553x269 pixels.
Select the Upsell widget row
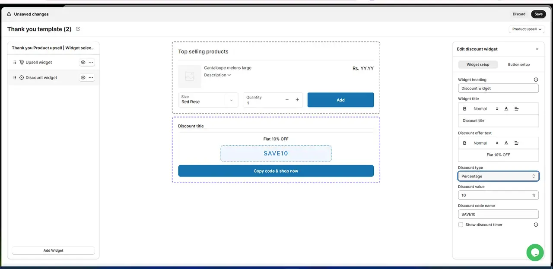point(53,63)
